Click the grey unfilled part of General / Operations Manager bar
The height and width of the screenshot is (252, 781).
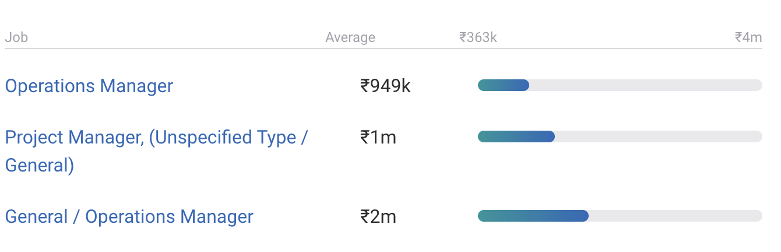[x=676, y=216]
